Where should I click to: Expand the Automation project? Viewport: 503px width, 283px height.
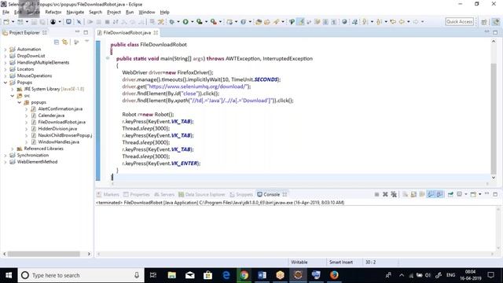click(x=6, y=50)
